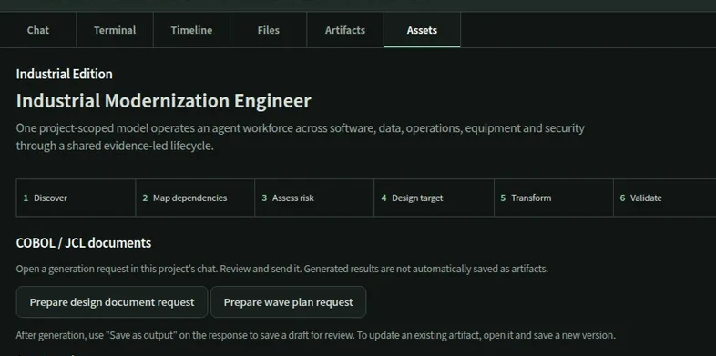Select step 4 Design target
This screenshot has width=716, height=356.
click(x=434, y=198)
